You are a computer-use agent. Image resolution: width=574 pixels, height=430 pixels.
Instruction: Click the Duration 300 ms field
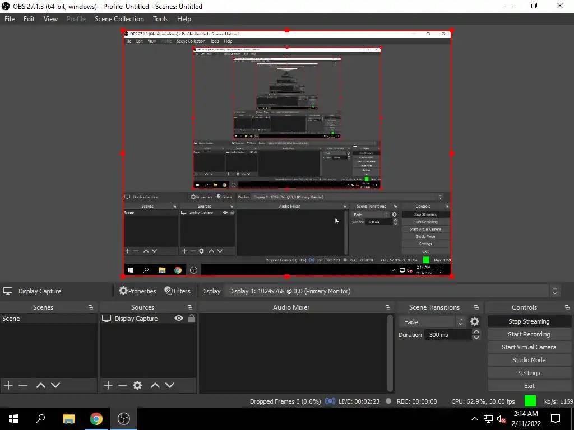tap(448, 335)
